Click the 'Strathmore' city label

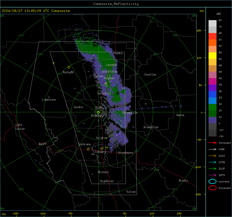coord(125,153)
